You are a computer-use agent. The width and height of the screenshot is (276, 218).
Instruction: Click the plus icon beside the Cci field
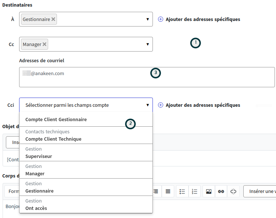[161, 105]
